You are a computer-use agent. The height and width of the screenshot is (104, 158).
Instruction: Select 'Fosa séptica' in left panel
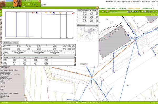(x=3, y=78)
